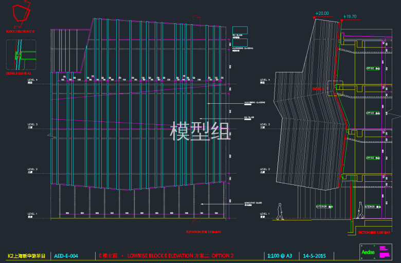401x263 pixels.
Task: Select the AED-E-004 drawing number
Action: [x=66, y=256]
